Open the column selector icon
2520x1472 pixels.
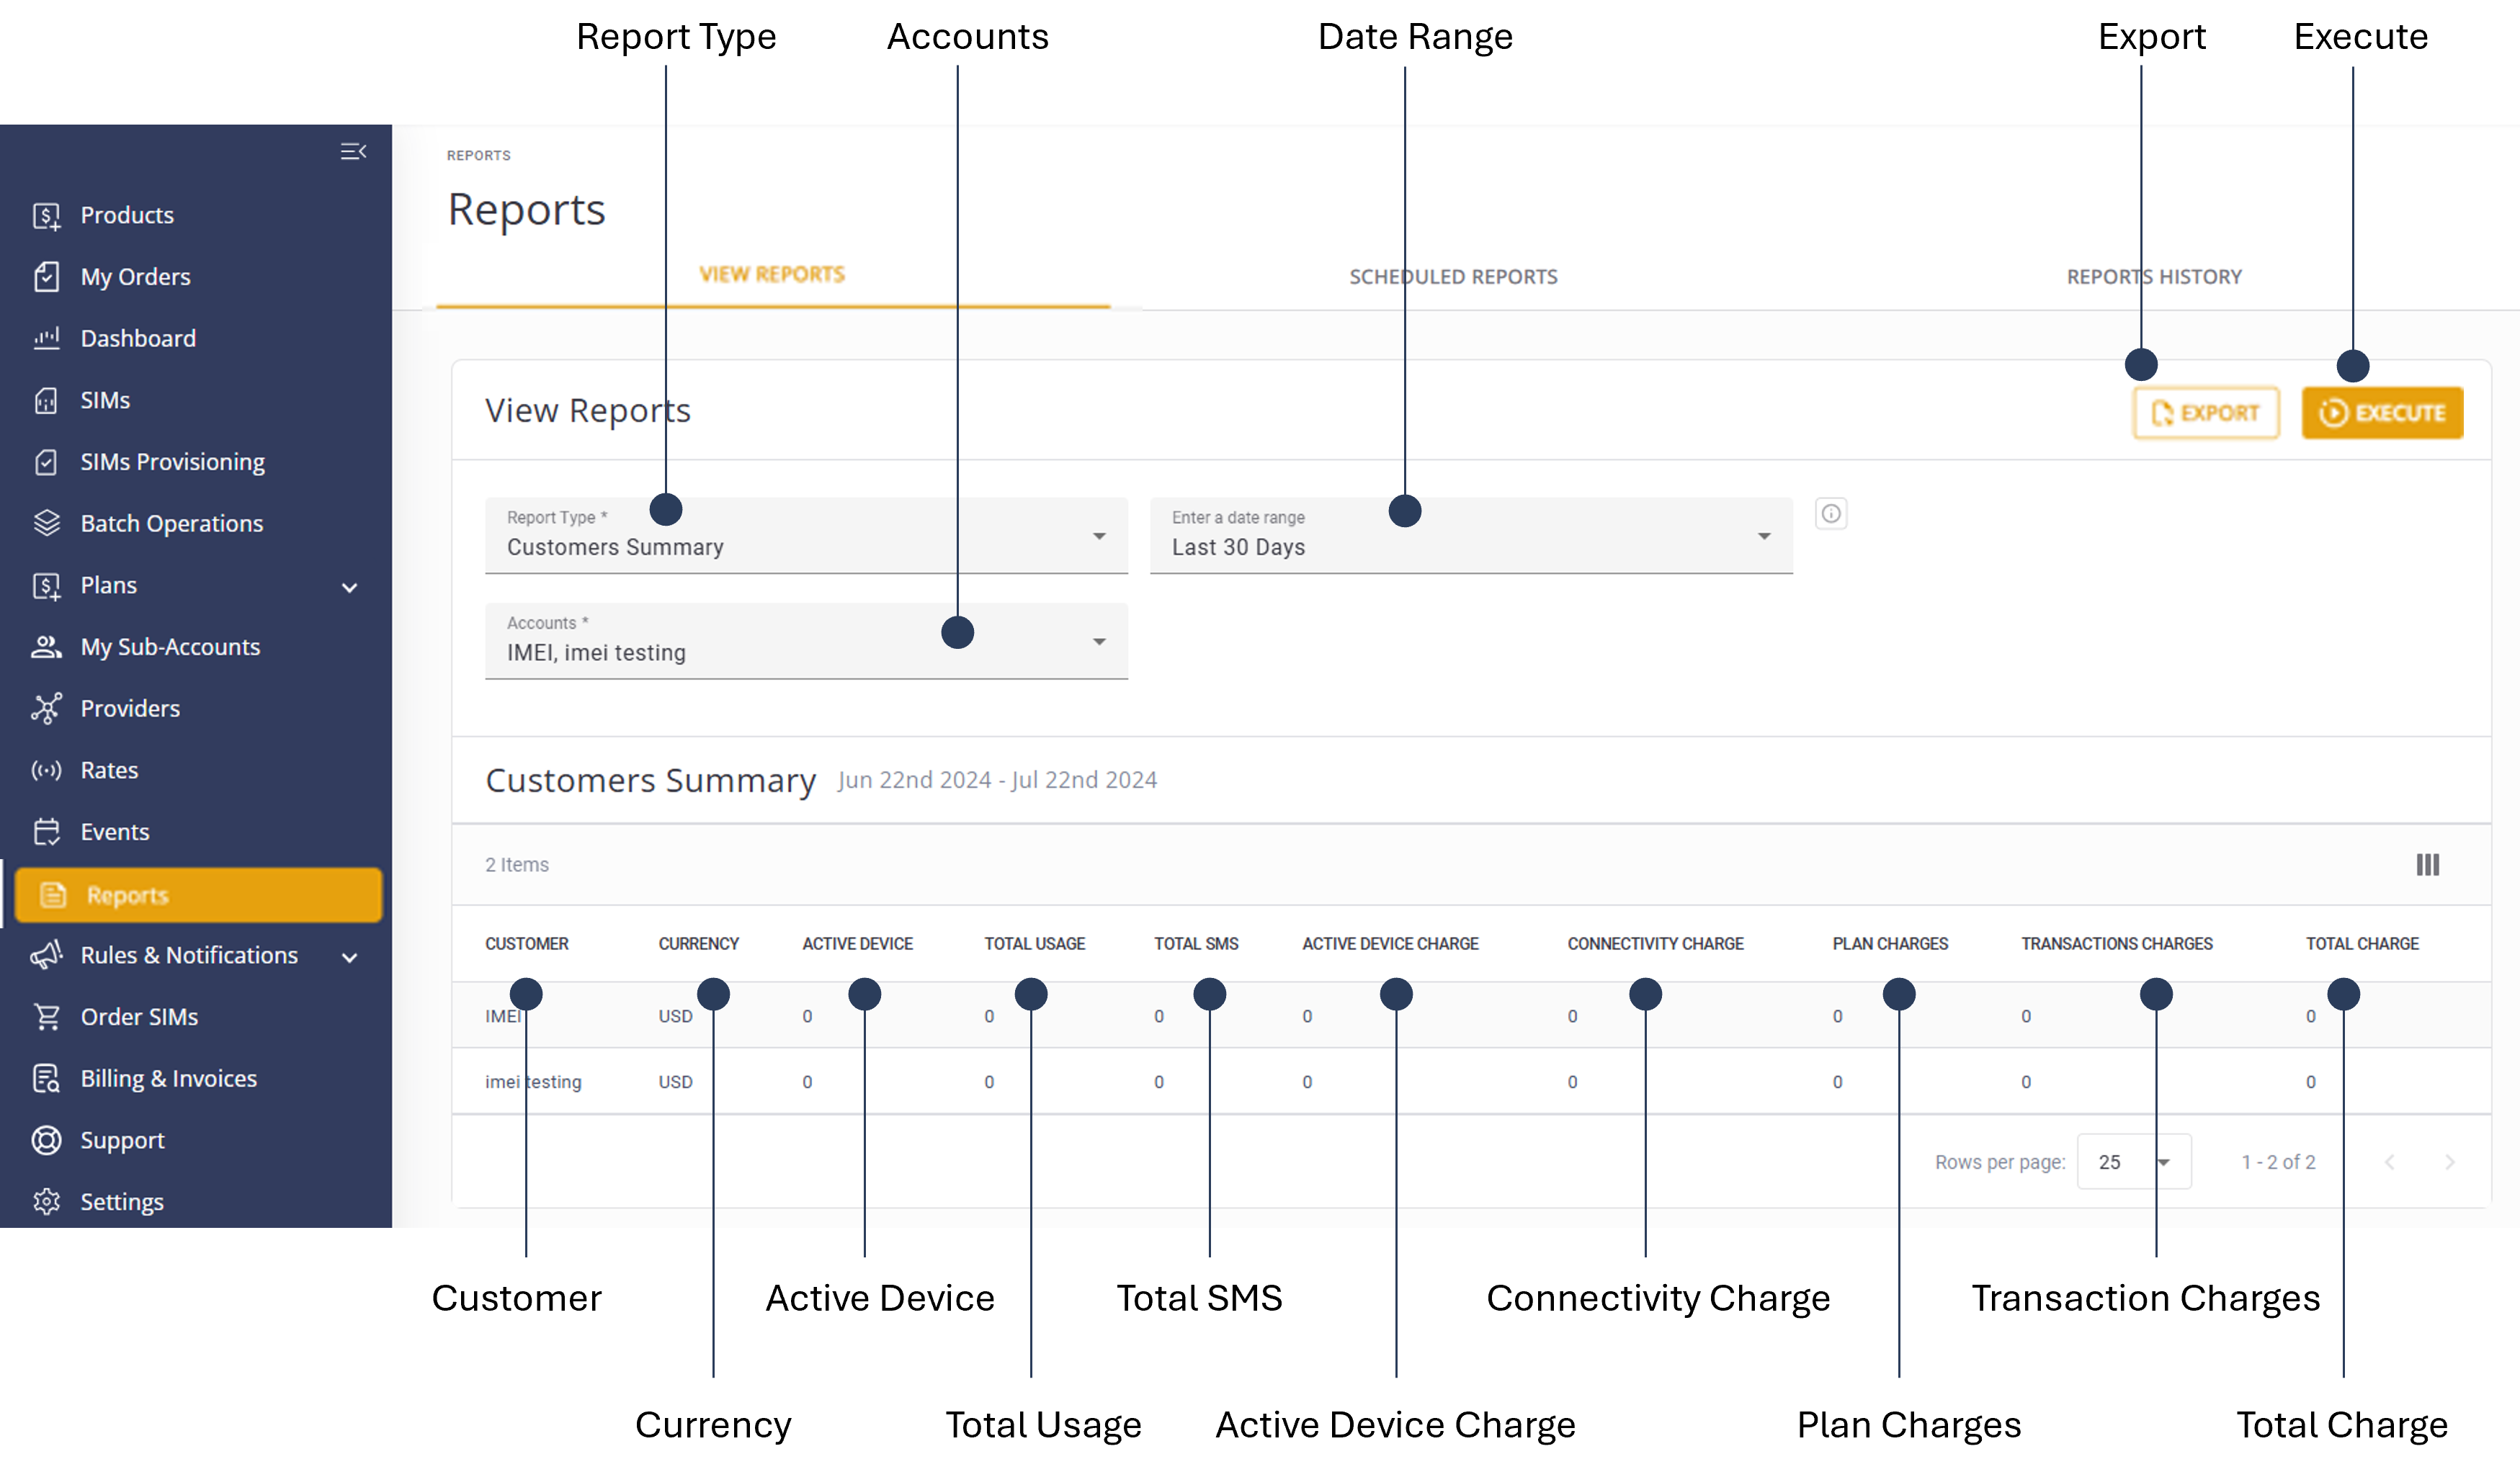click(2427, 864)
